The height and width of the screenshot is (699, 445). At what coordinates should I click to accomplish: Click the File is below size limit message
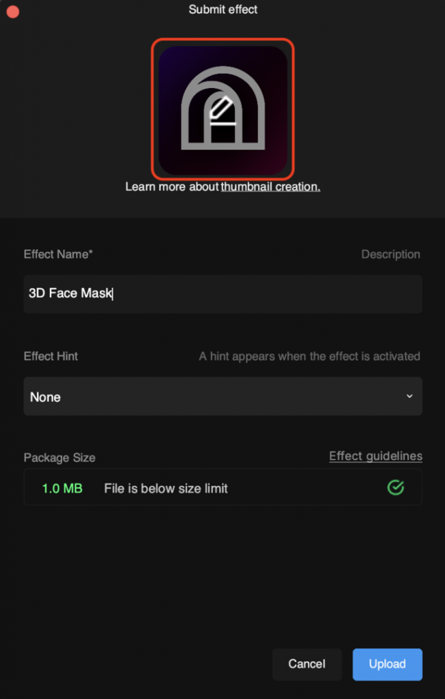[x=166, y=489]
